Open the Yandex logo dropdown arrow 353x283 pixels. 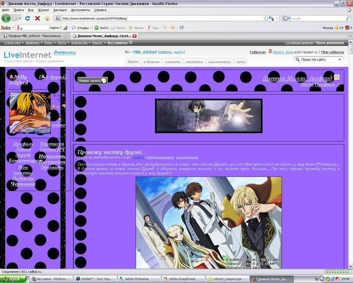point(13,28)
